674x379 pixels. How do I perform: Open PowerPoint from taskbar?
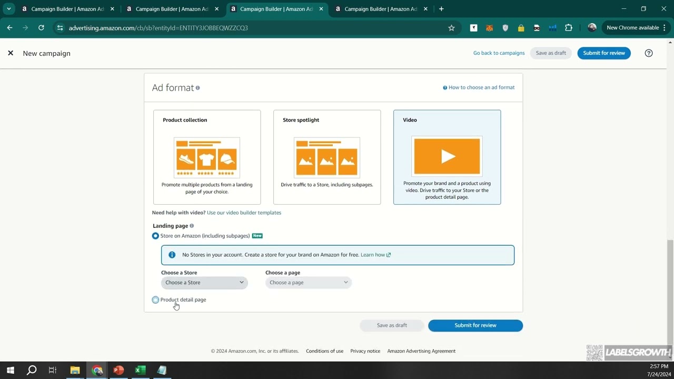coord(118,370)
